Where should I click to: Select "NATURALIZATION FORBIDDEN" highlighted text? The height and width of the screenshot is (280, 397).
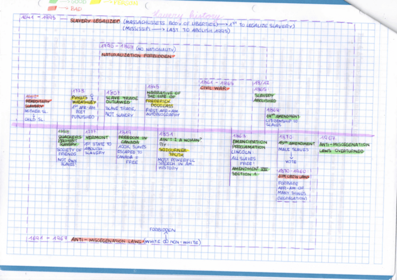[138, 55]
